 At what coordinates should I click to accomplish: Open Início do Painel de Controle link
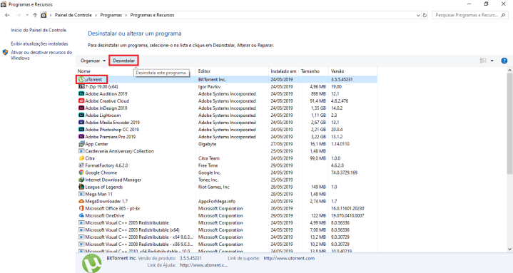39,30
